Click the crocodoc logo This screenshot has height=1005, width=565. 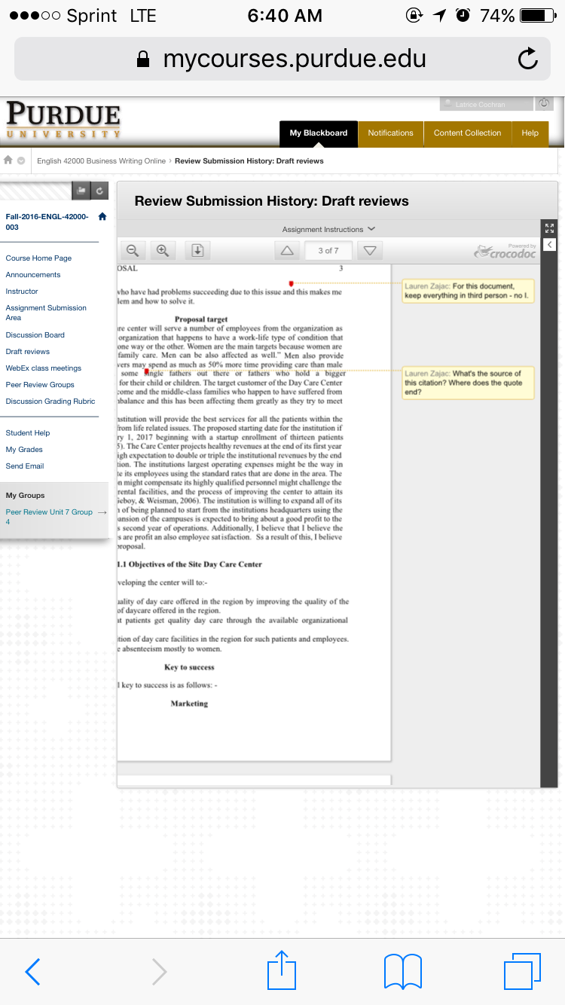coord(505,252)
